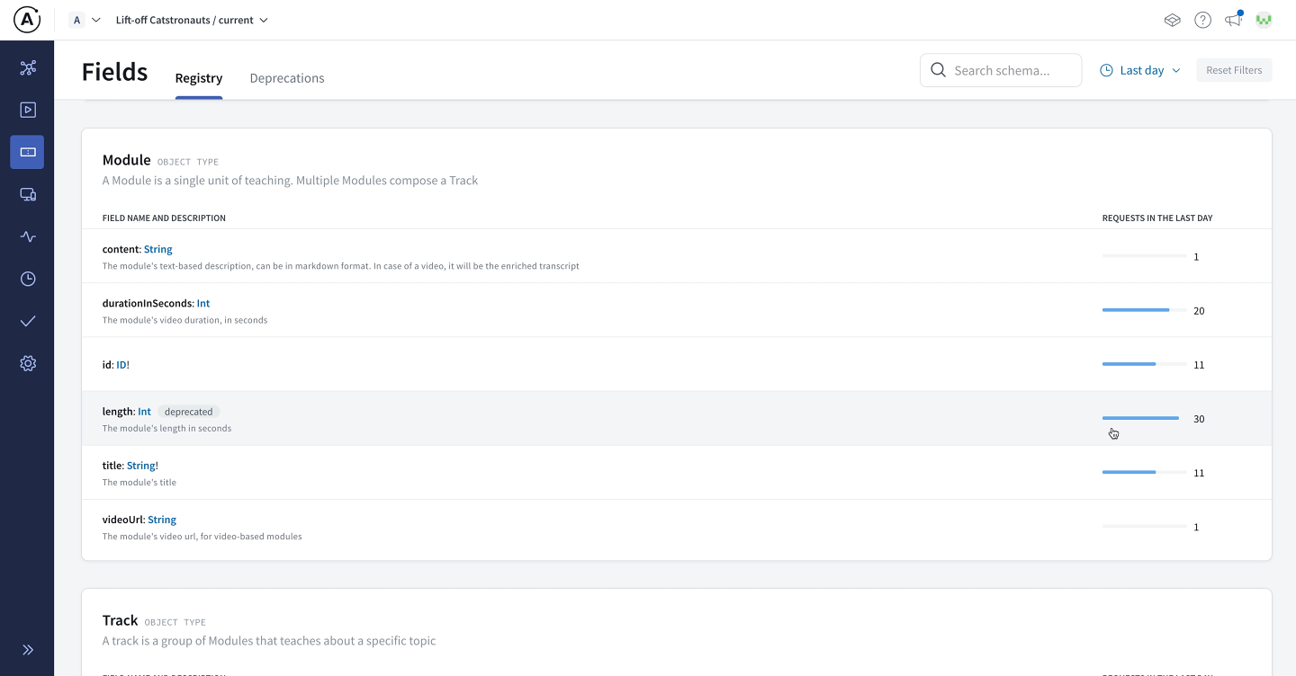Open the Last day time range dropdown
The width and height of the screenshot is (1296, 676).
[x=1140, y=70]
